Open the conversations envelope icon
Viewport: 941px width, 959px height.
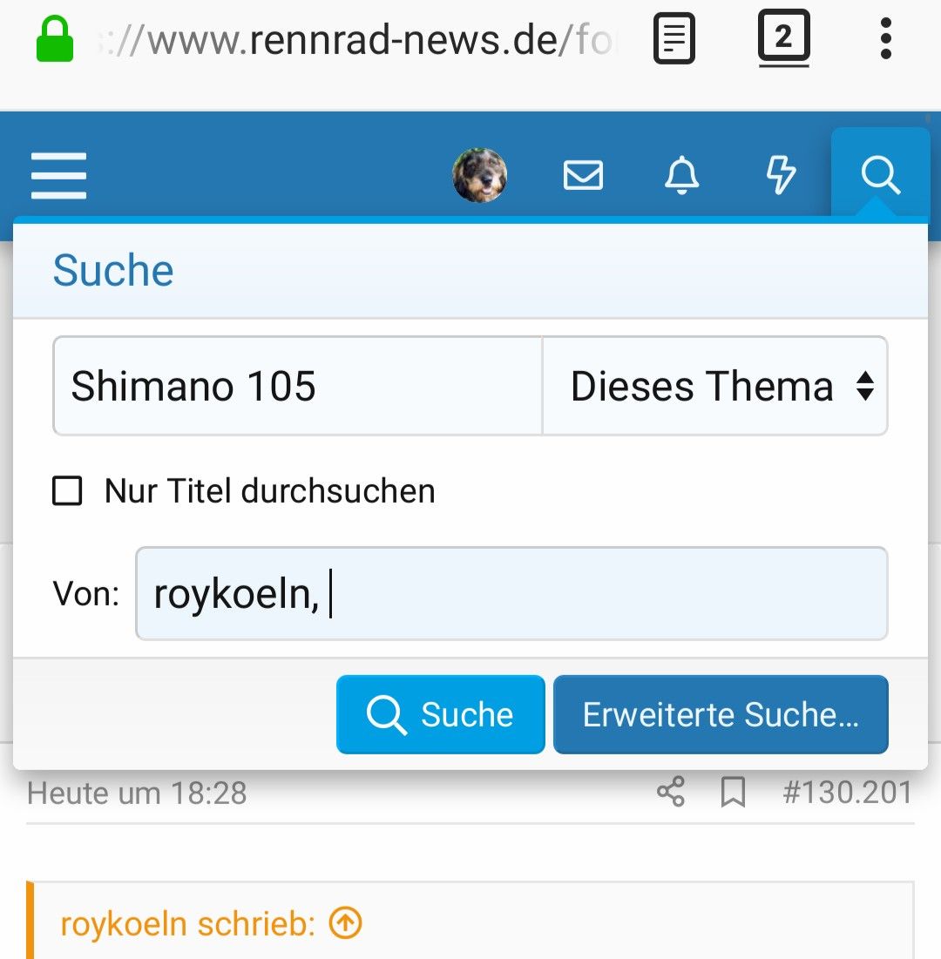coord(583,175)
